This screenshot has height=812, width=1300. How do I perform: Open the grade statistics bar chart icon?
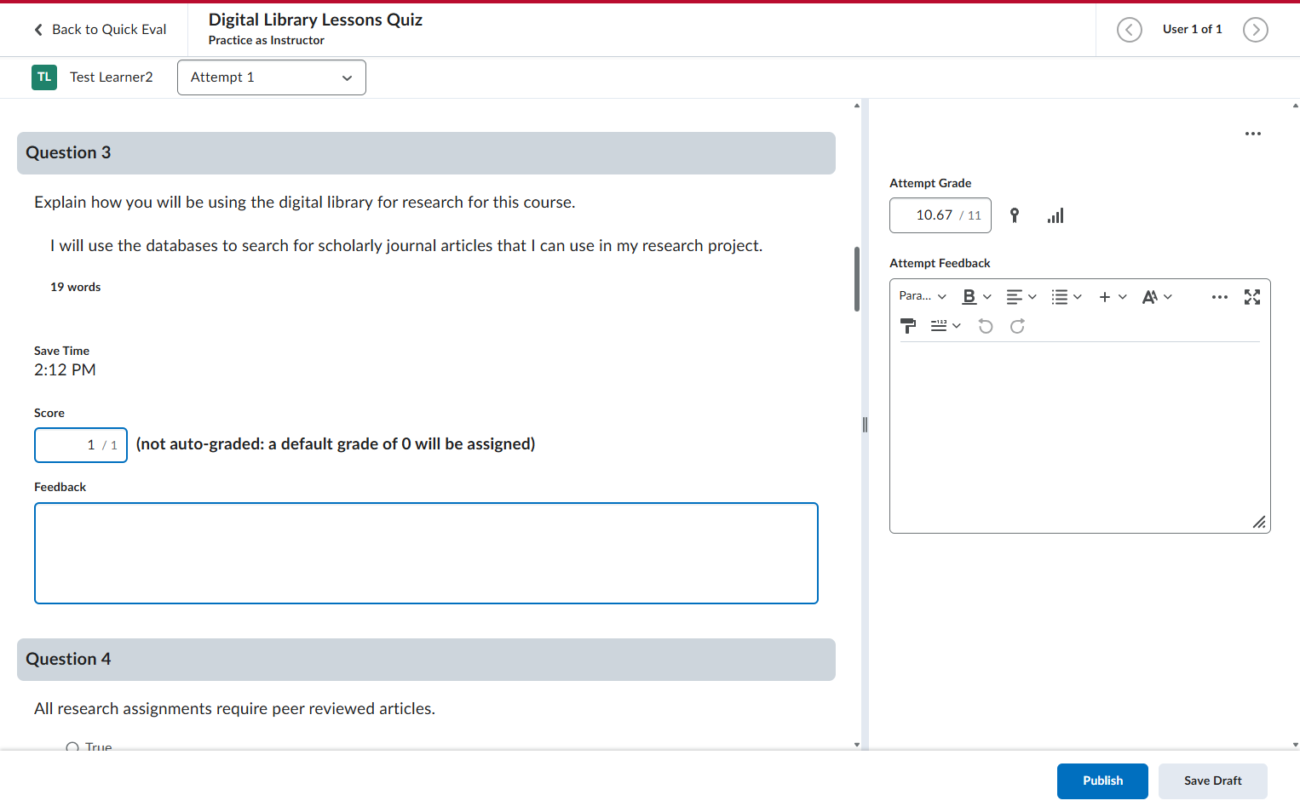(1056, 215)
